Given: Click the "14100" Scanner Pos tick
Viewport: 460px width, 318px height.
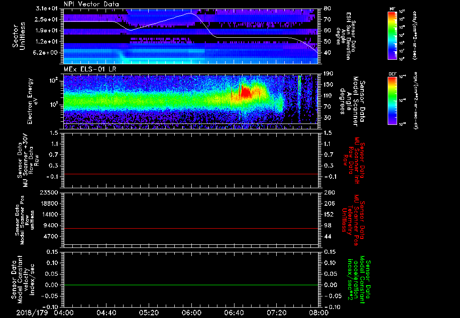Looking at the screenshot, I should point(49,214).
